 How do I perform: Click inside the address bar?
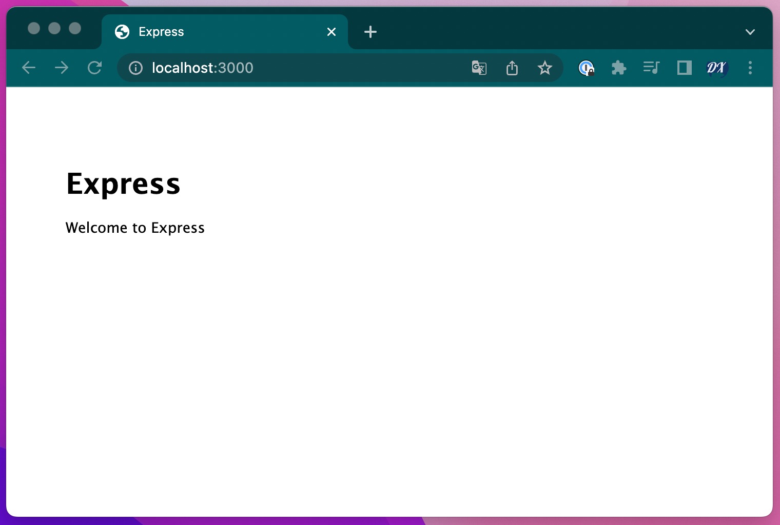[308, 68]
